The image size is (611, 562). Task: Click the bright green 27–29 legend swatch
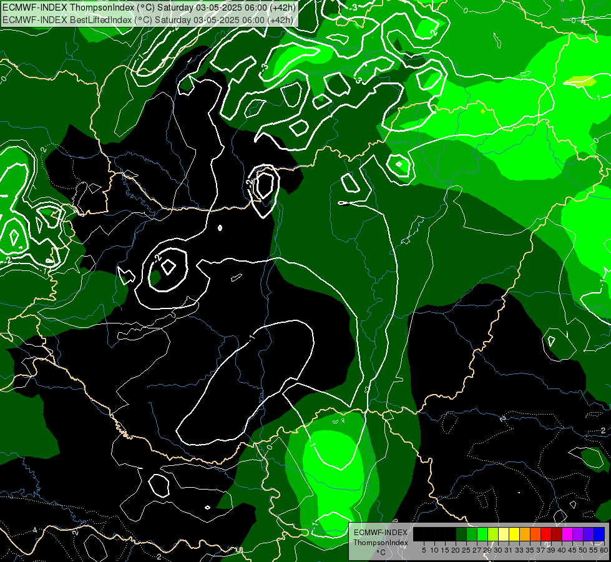(482, 534)
